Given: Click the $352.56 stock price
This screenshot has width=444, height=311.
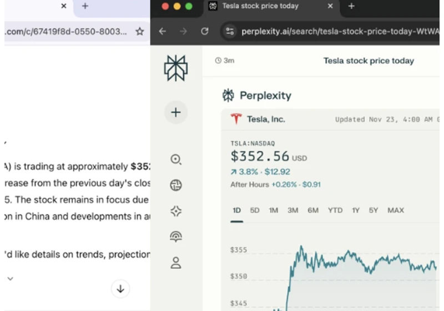Looking at the screenshot, I should (260, 157).
